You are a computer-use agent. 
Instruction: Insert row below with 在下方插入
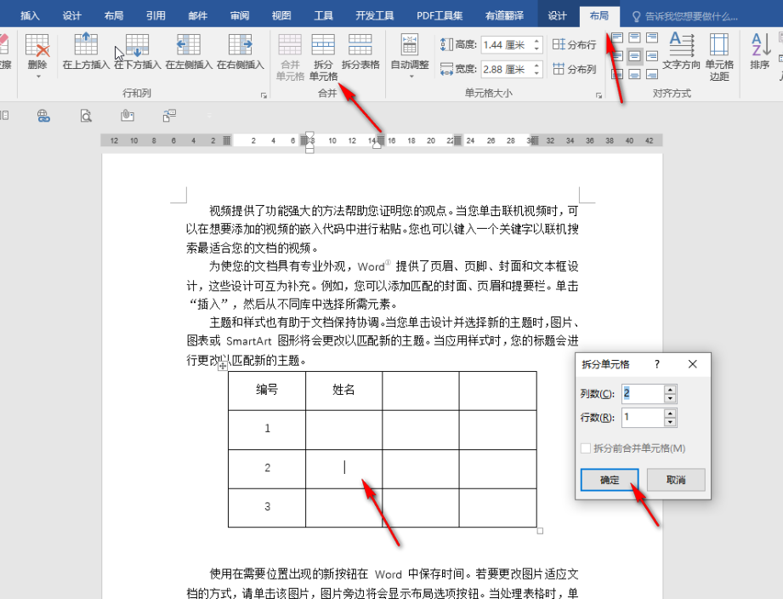(x=137, y=52)
